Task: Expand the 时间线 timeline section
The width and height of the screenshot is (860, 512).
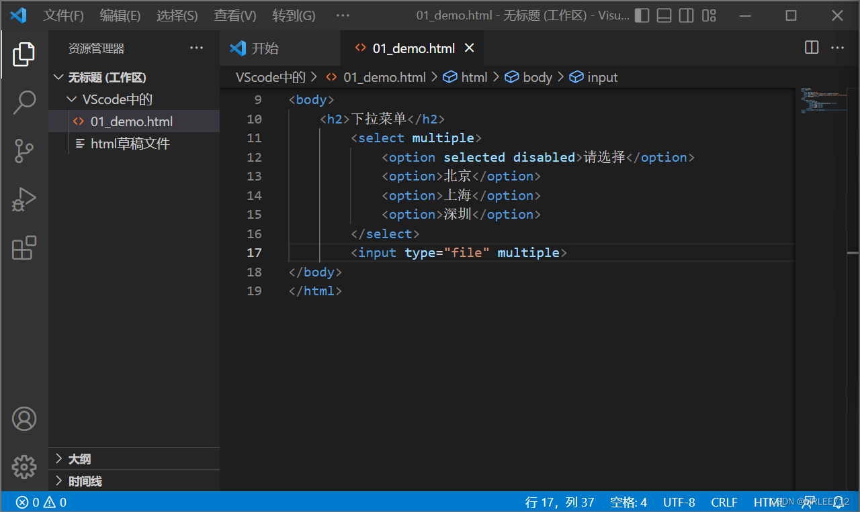Action: (x=134, y=481)
